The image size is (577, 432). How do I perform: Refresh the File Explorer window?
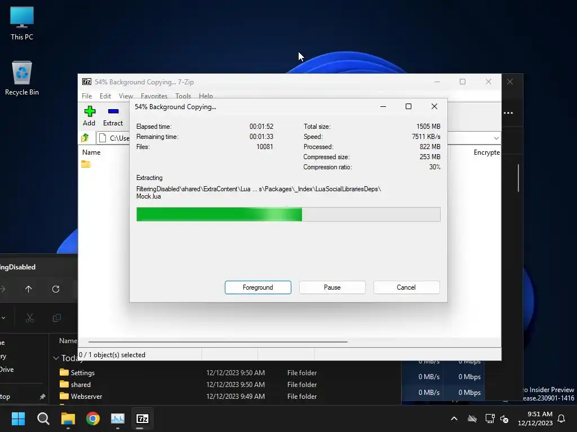click(x=56, y=289)
